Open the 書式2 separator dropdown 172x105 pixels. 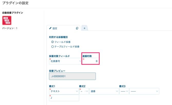click(84, 91)
